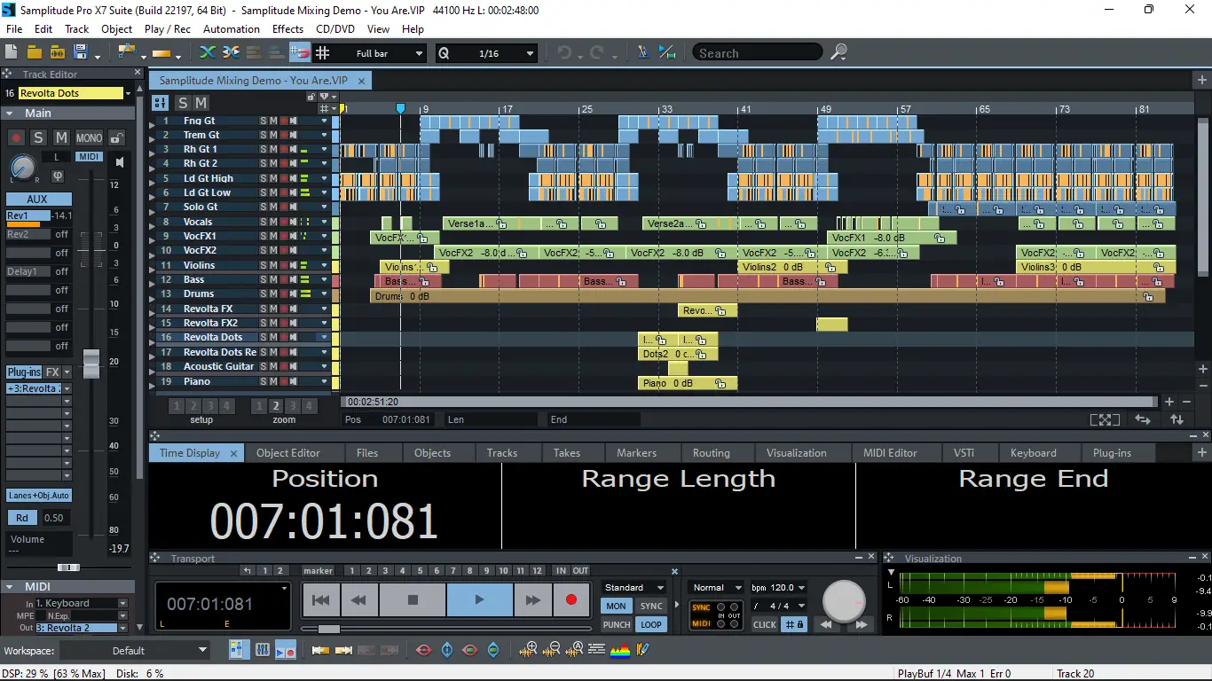Select the Drums clip in the arranger

(767, 295)
